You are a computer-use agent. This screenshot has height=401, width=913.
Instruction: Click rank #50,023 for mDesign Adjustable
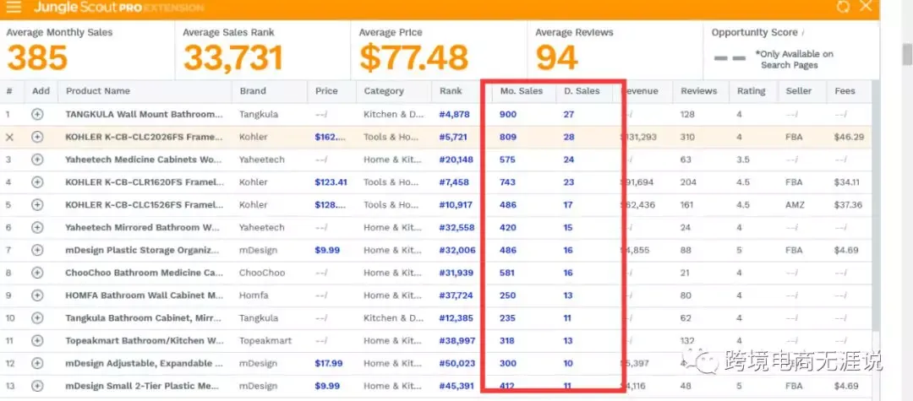pos(457,364)
